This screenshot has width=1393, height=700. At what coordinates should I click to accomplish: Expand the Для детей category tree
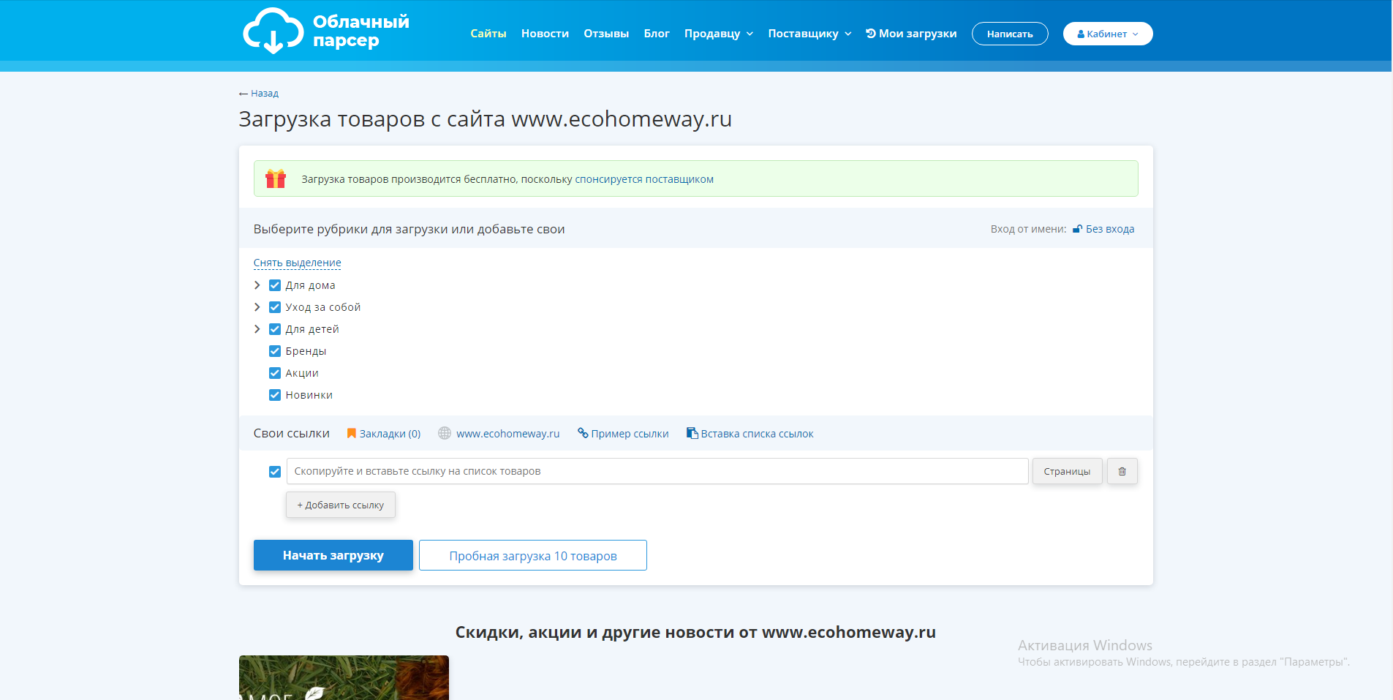pos(257,329)
